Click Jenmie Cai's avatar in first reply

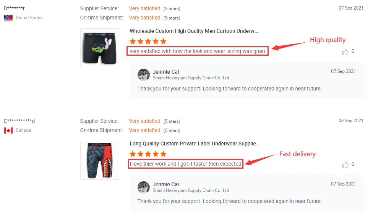coord(144,75)
